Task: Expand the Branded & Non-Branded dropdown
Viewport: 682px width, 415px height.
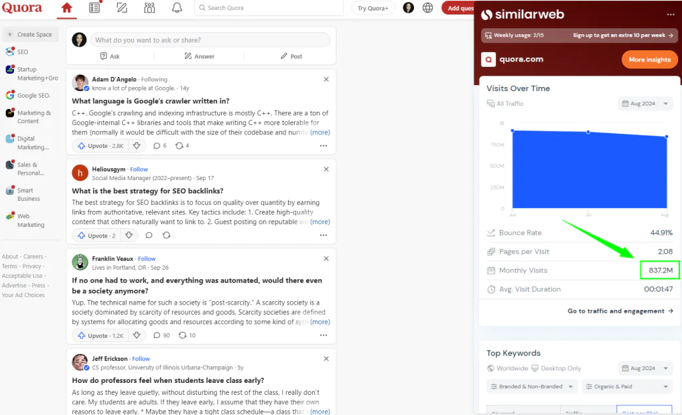Action: [532, 387]
